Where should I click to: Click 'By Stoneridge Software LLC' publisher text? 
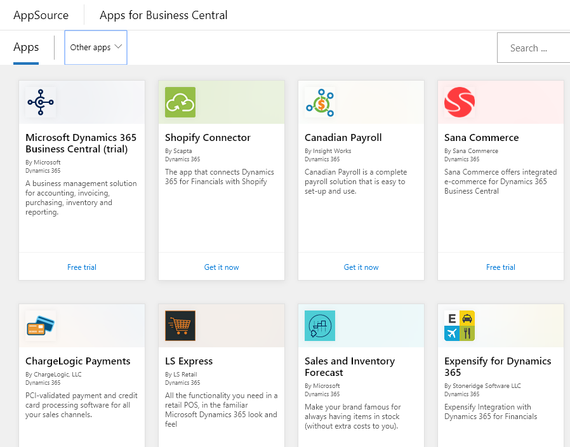click(482, 385)
